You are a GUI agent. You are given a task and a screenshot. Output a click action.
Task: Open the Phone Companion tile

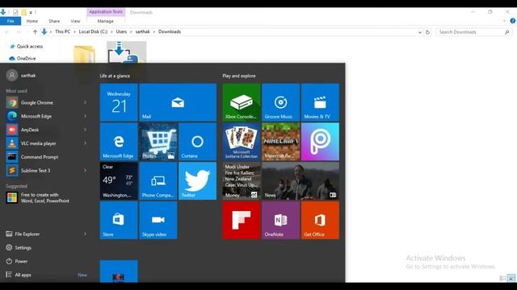158,180
